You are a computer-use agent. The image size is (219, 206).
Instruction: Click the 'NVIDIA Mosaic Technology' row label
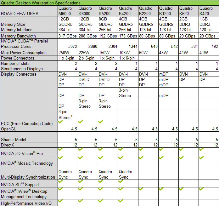(27, 163)
